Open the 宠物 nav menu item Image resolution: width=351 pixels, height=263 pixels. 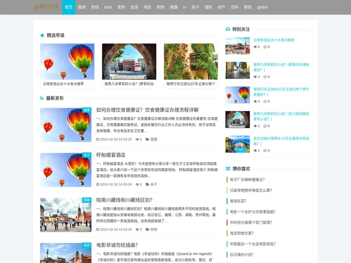121,7
